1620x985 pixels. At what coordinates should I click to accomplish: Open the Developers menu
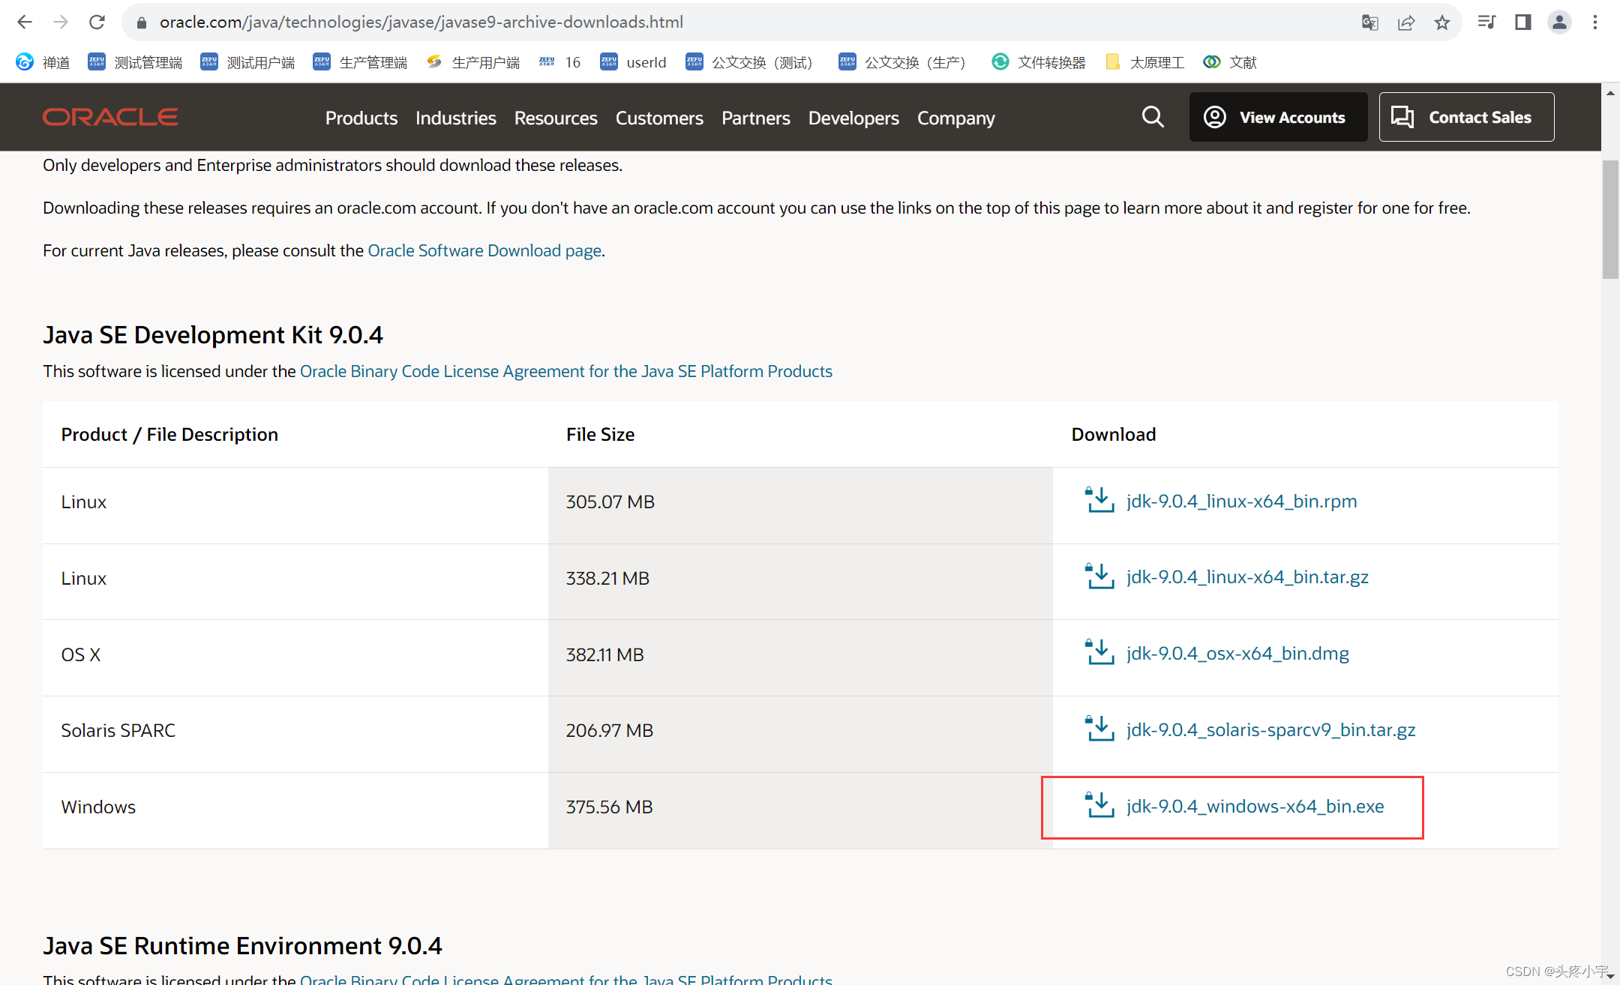click(853, 118)
